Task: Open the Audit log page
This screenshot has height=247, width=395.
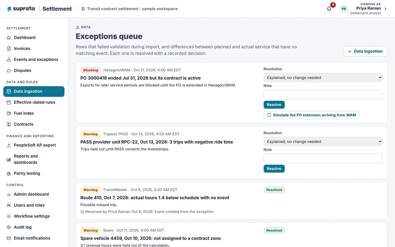Action: point(34,227)
